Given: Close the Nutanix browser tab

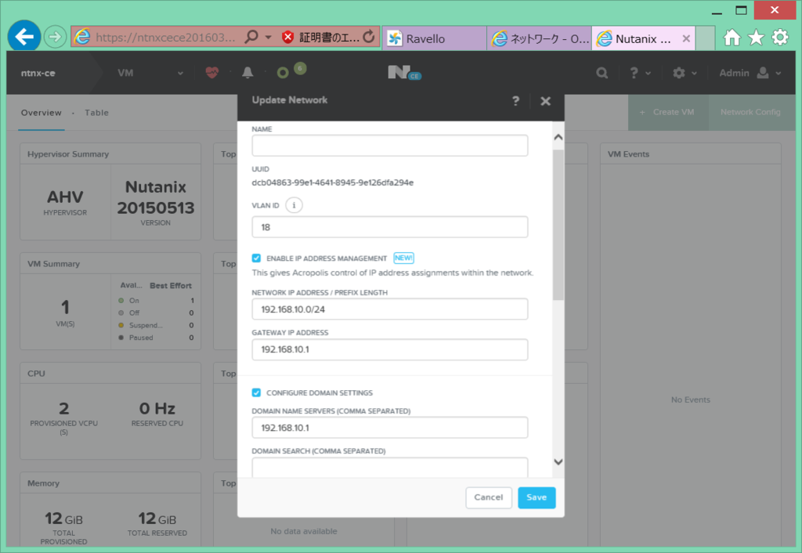Looking at the screenshot, I should 686,38.
